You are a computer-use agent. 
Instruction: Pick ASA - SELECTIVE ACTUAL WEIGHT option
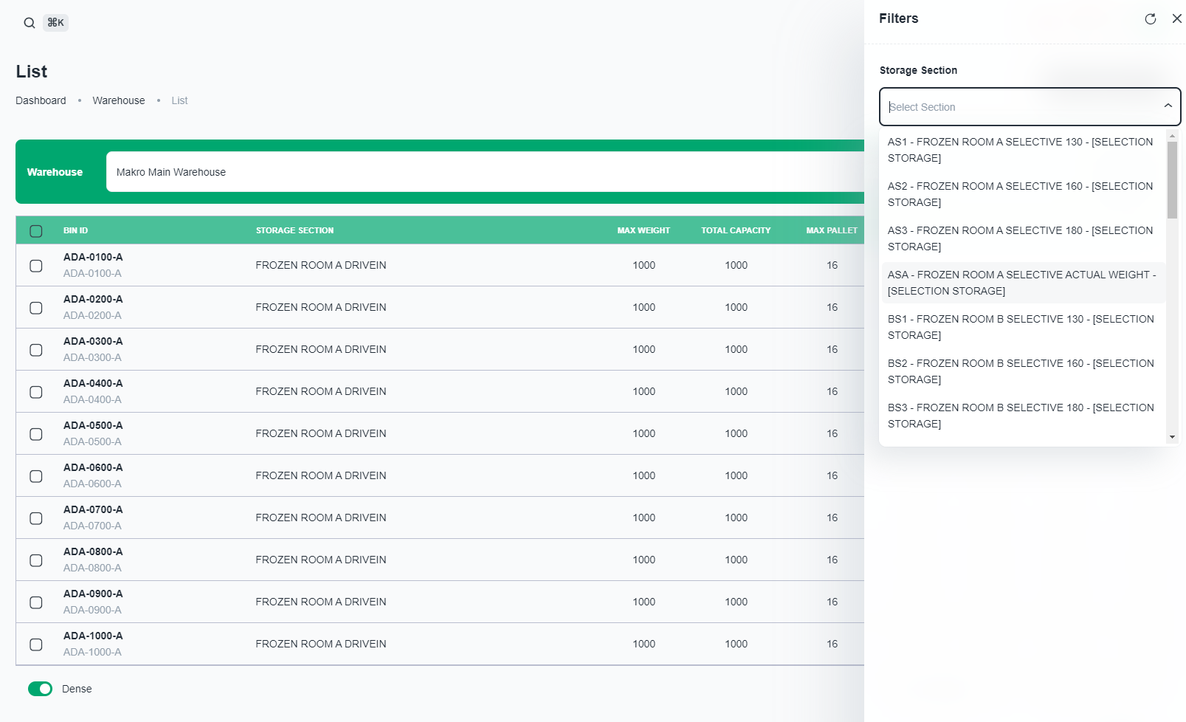[1021, 283]
